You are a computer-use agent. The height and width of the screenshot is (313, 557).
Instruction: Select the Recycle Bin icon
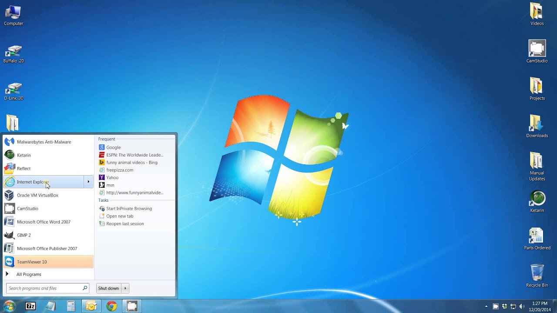tap(537, 276)
